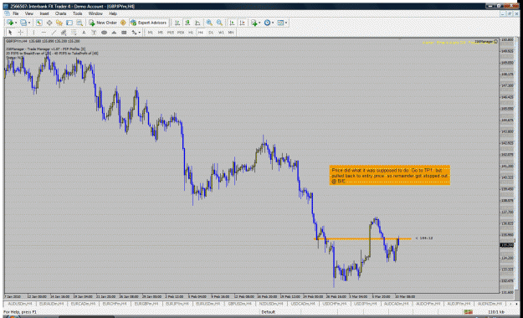Switch to D1 timeframe
The width and height of the screenshot is (523, 318).
coord(211,33)
